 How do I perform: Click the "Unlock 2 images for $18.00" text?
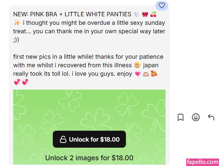click(89, 158)
